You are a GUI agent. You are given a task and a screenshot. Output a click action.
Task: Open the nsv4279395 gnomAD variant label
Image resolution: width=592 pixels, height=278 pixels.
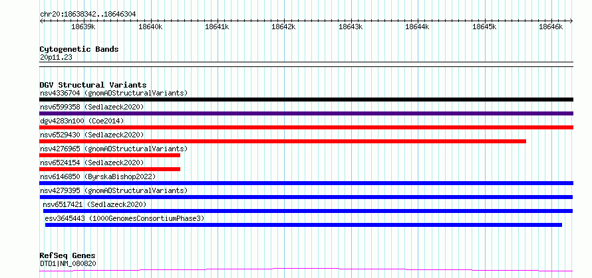(x=114, y=190)
